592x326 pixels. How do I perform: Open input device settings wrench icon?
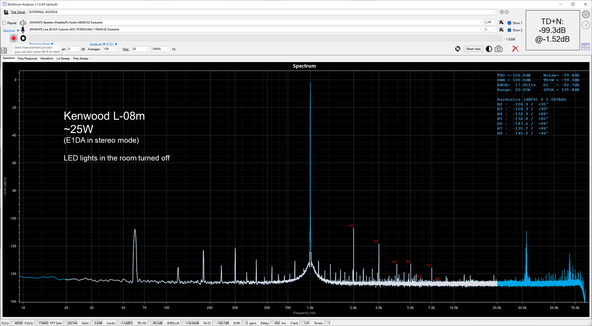[501, 30]
